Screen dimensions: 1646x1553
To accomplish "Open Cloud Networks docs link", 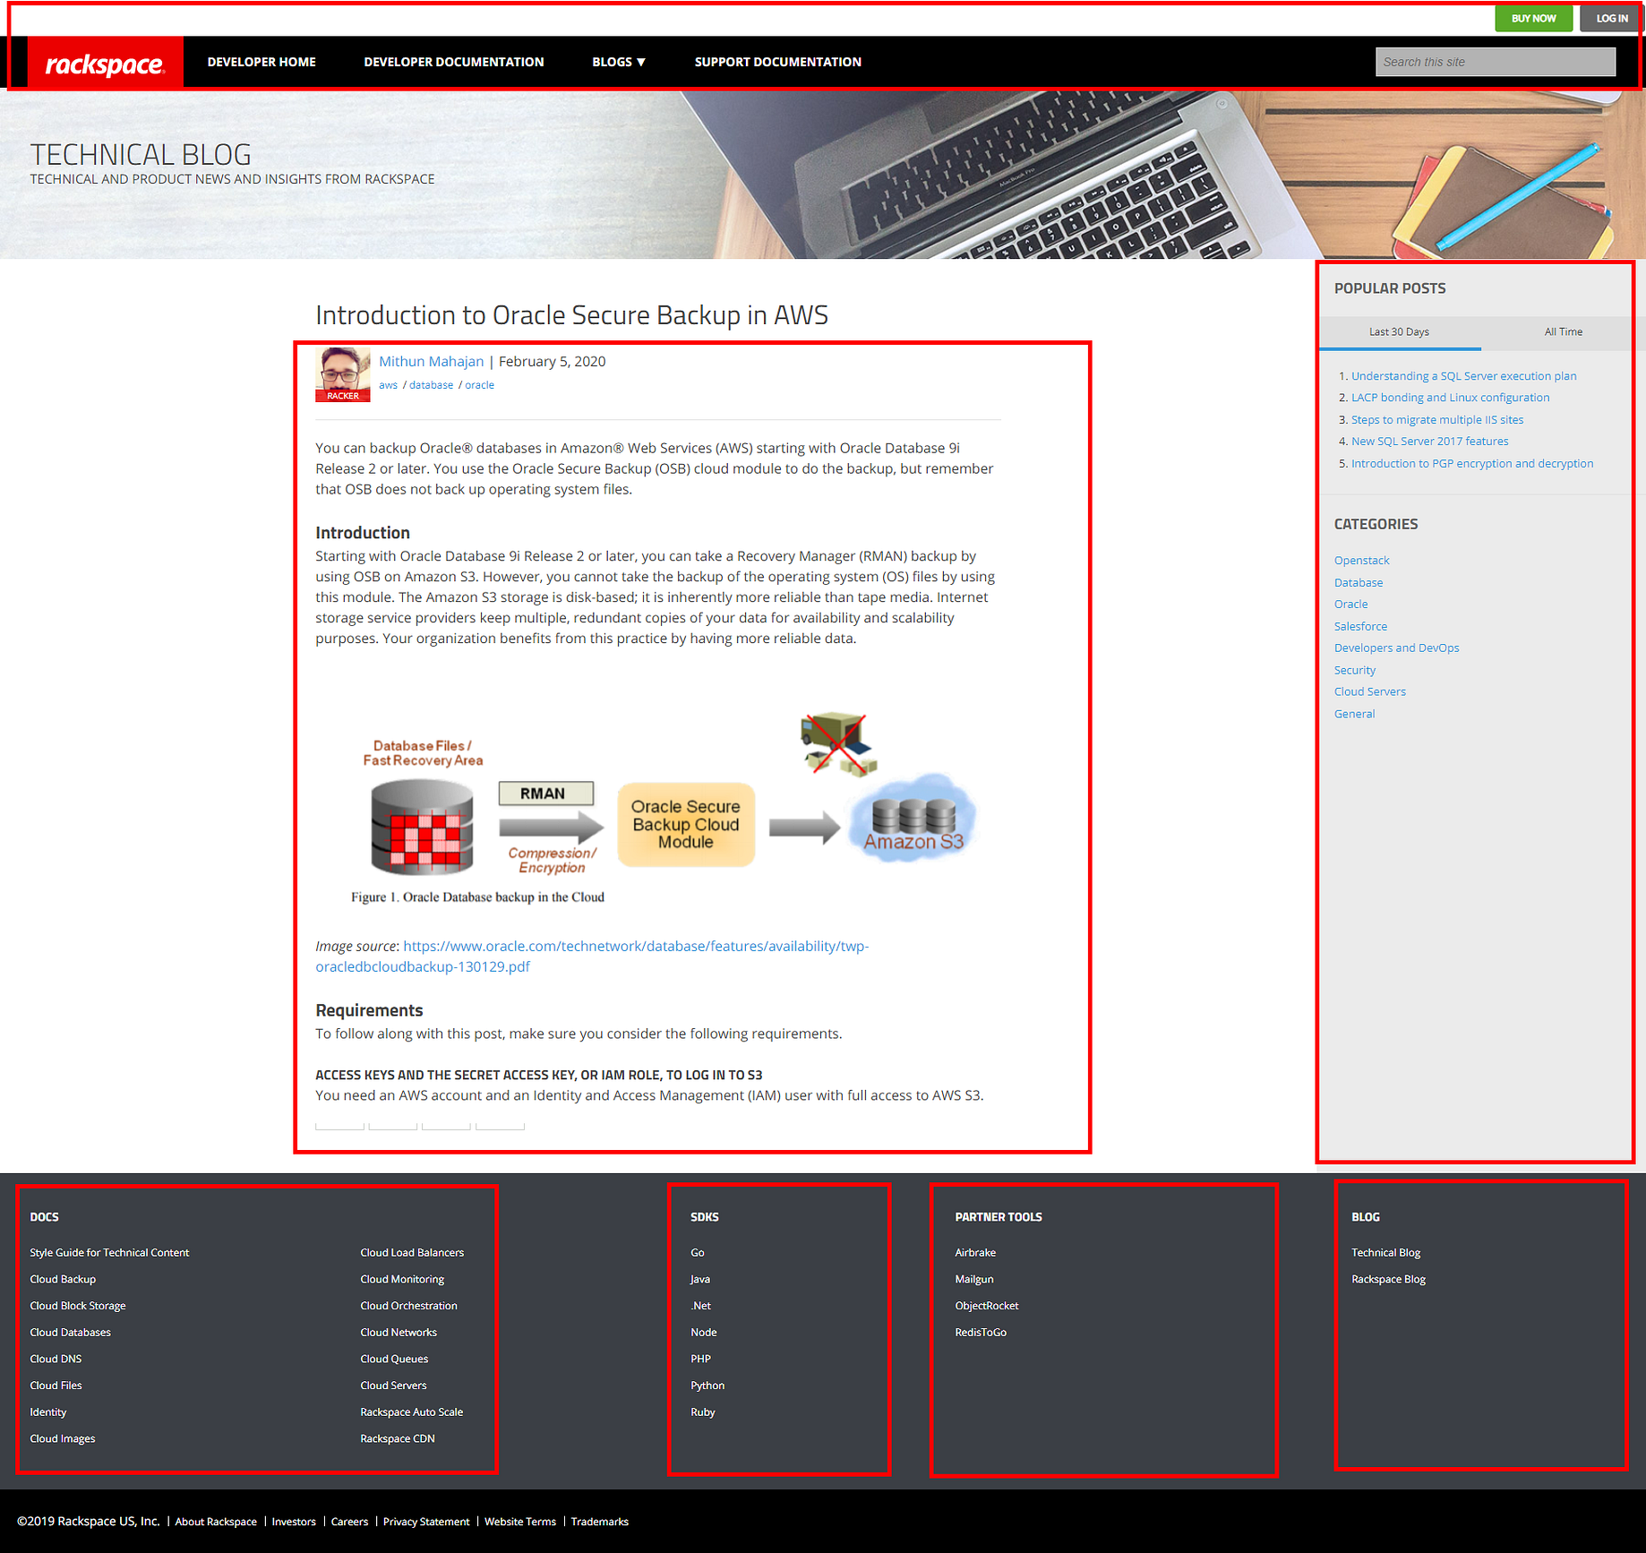I will pos(399,1333).
